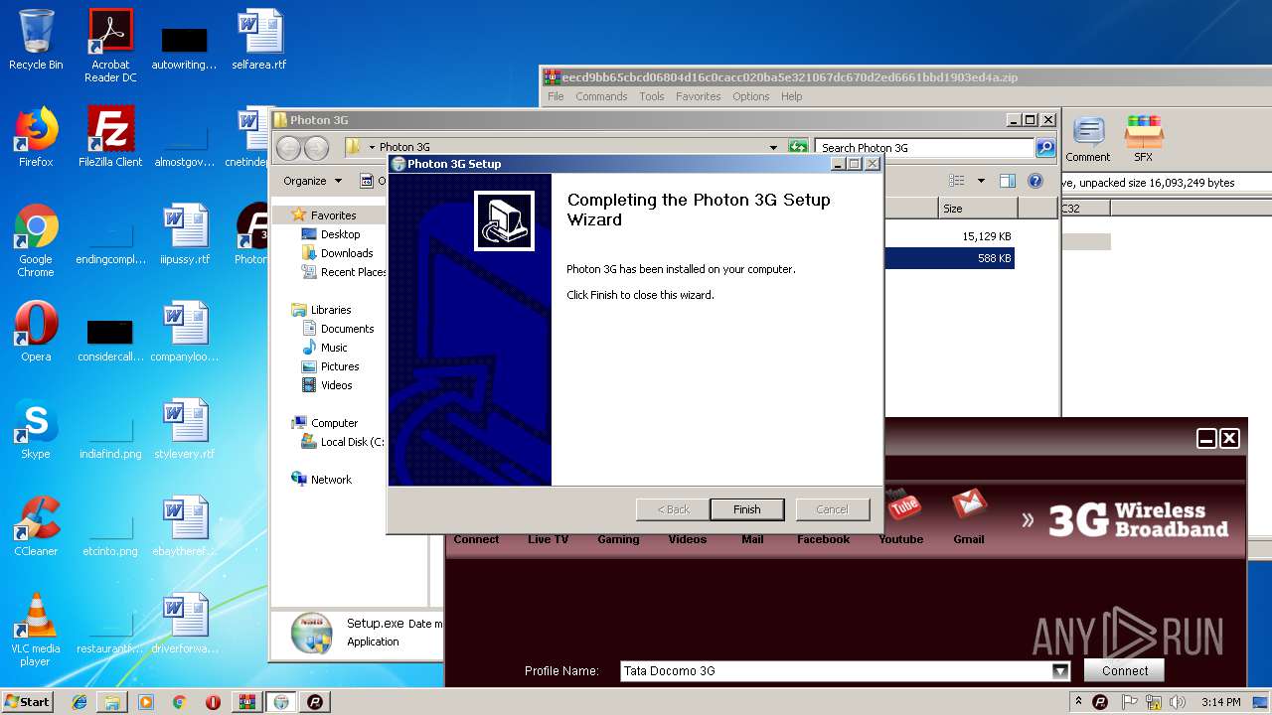This screenshot has height=715, width=1272.
Task: Open Gmail icon in Photon 3G app
Action: coord(969,505)
